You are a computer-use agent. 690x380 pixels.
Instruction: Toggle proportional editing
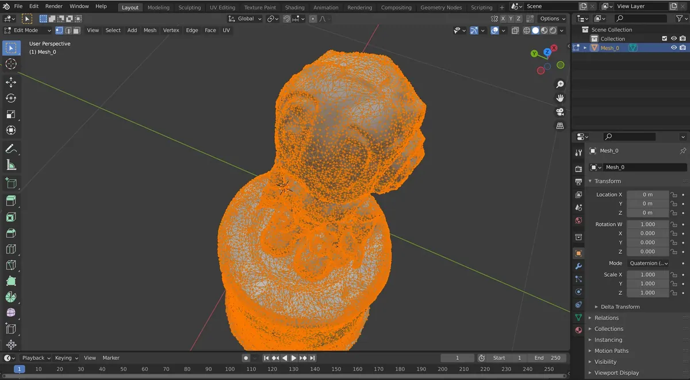(313, 18)
